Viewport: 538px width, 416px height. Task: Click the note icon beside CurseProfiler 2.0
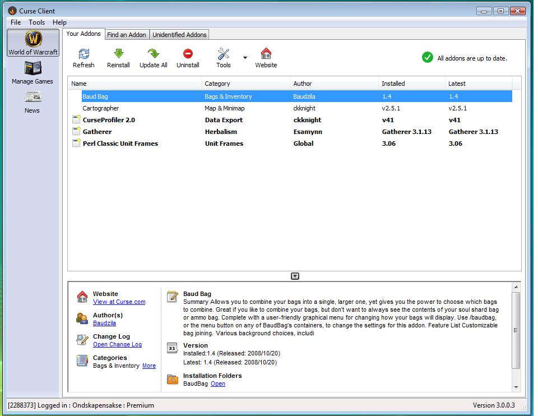(76, 120)
